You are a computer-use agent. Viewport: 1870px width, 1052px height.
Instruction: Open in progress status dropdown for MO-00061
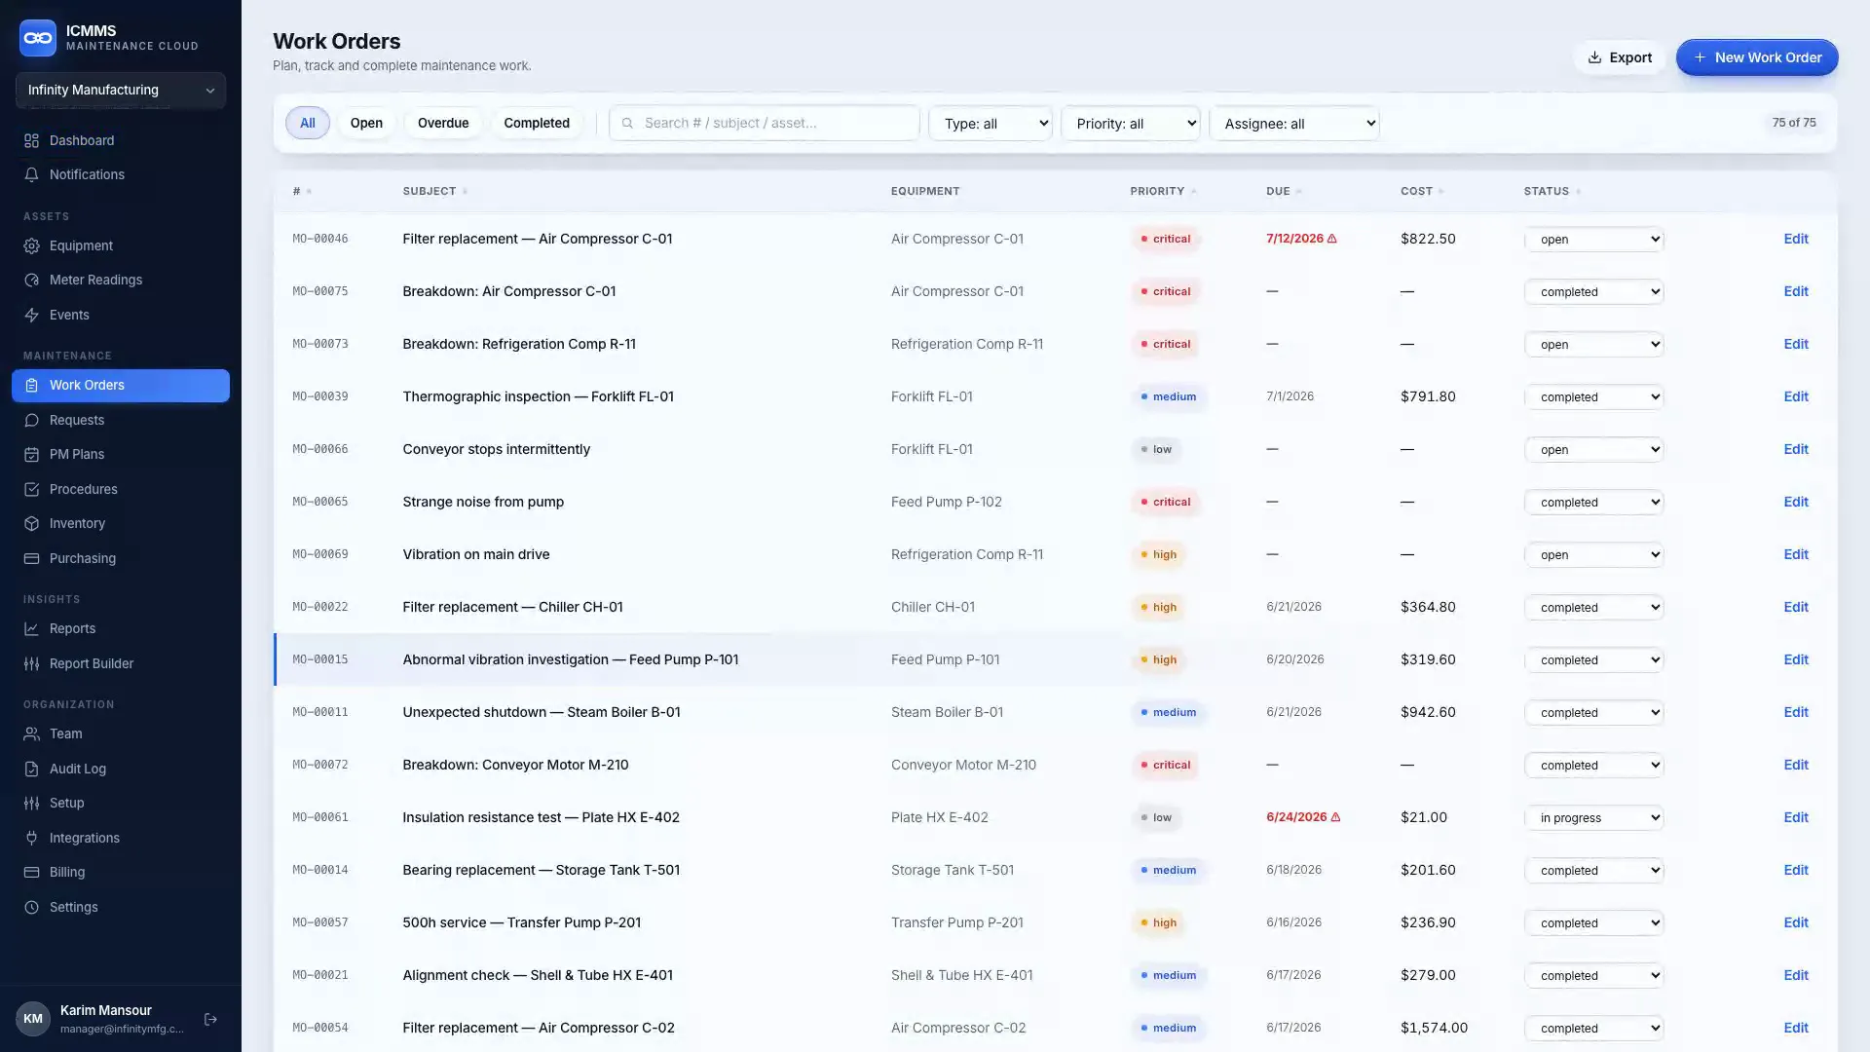click(x=1594, y=817)
